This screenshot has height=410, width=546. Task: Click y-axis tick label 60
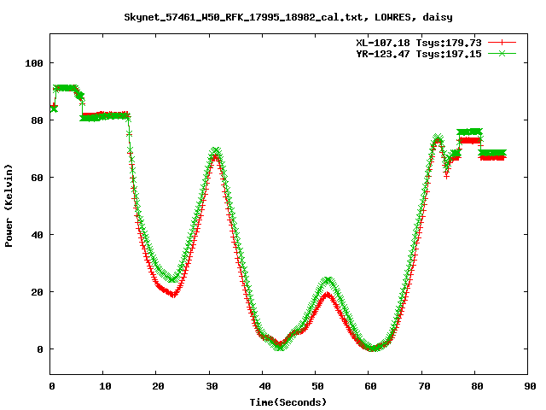[37, 178]
